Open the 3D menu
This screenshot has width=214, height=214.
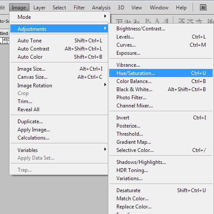121,8
